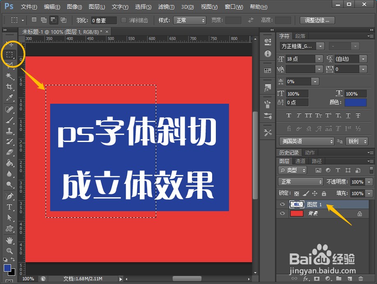Open the text color swatch
The image size is (377, 284).
(x=355, y=102)
